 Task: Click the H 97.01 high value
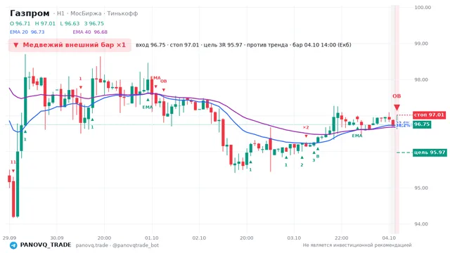click(x=45, y=23)
